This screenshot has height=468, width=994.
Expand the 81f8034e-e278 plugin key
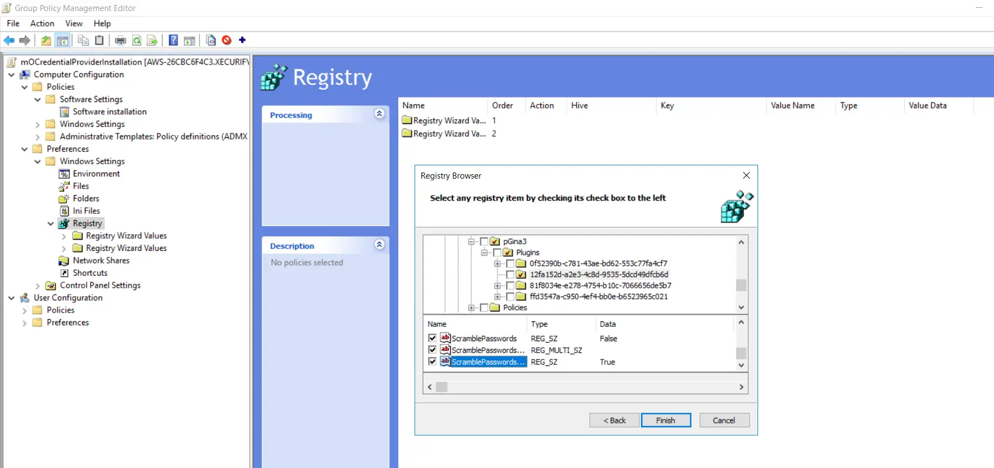coord(498,286)
